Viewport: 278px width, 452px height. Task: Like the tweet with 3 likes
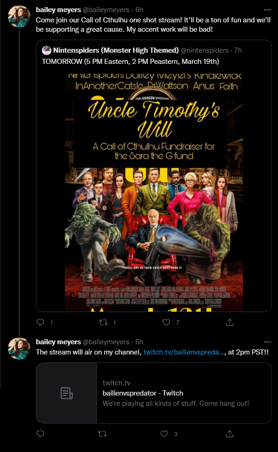pos(164,433)
